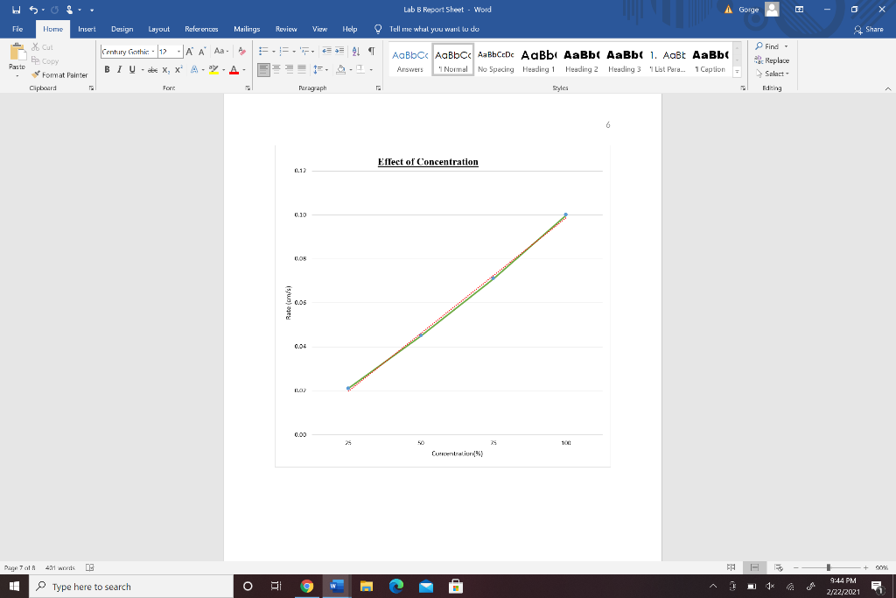Screen dimensions: 896x598
Task: Select the Heading 1 style
Action: pos(538,61)
